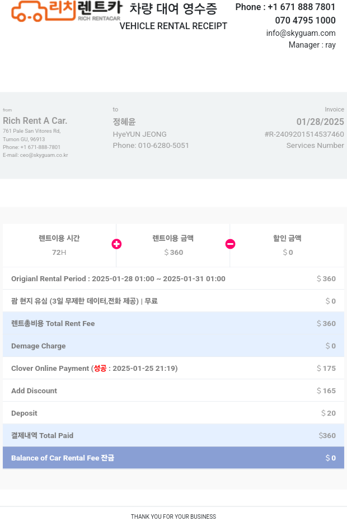
Task: Click the Deposit row
Action: 173,413
